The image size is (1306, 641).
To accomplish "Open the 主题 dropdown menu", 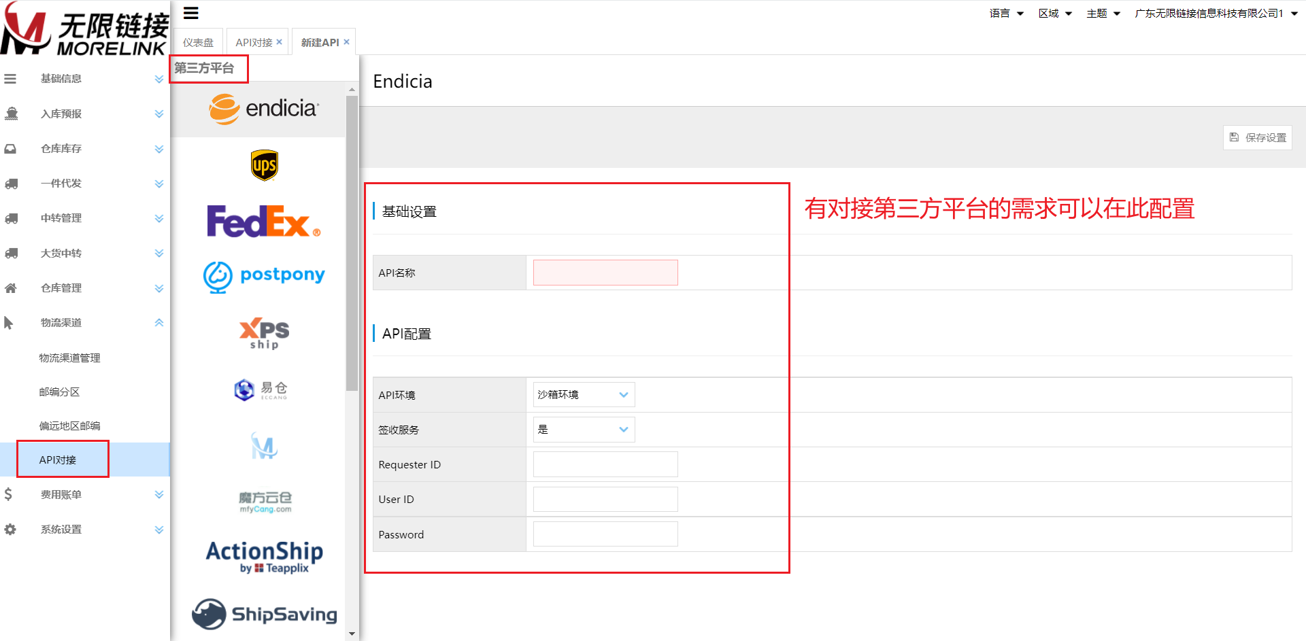I will pyautogui.click(x=1103, y=14).
